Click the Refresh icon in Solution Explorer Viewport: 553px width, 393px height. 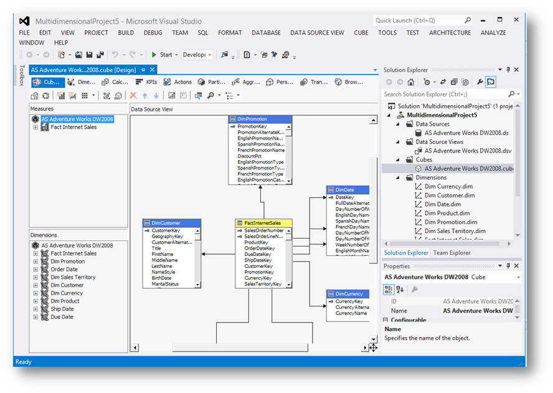click(x=443, y=82)
